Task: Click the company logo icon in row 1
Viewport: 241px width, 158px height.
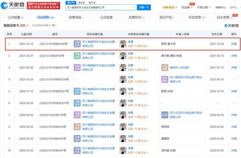Action: tap(77, 44)
